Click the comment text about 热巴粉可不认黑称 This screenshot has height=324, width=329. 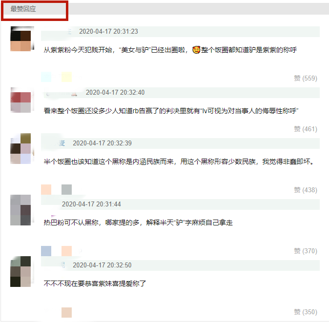[x=138, y=223]
